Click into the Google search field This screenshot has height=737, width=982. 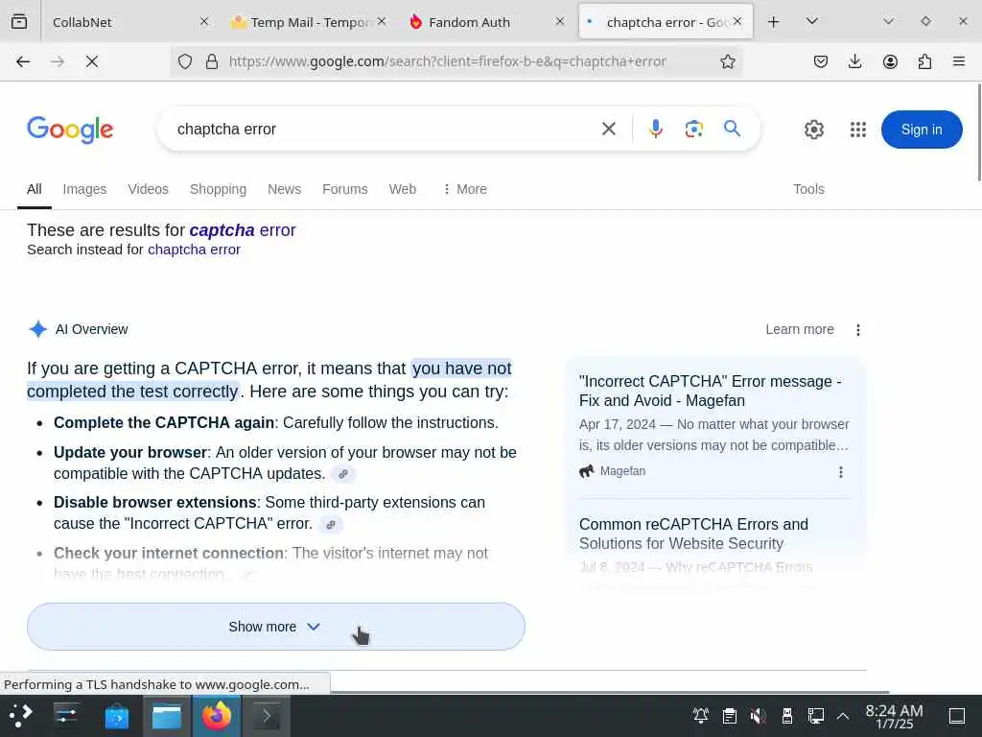(x=382, y=130)
